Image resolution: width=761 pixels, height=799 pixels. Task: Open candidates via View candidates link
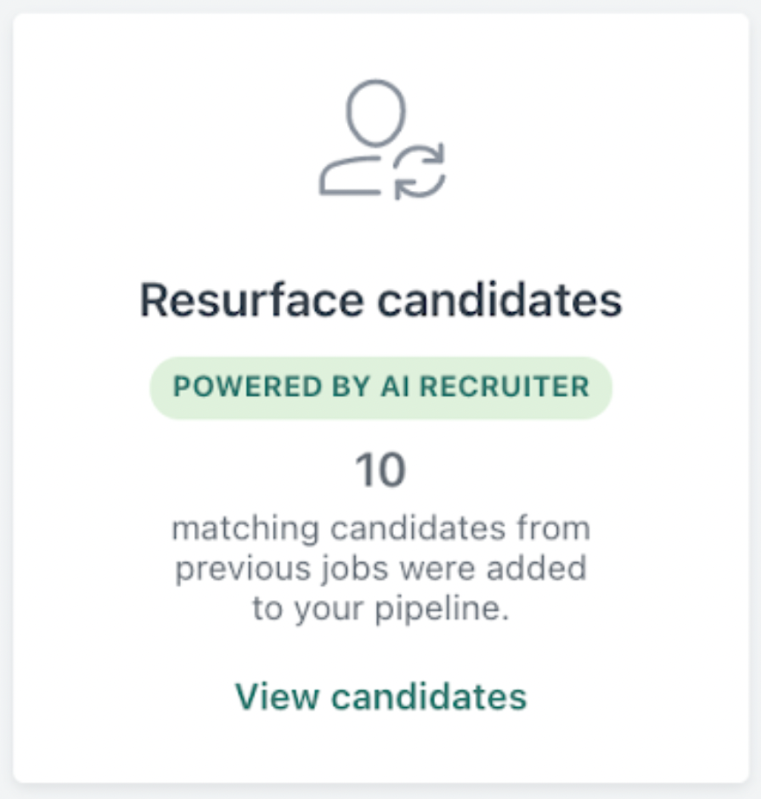[x=380, y=696]
